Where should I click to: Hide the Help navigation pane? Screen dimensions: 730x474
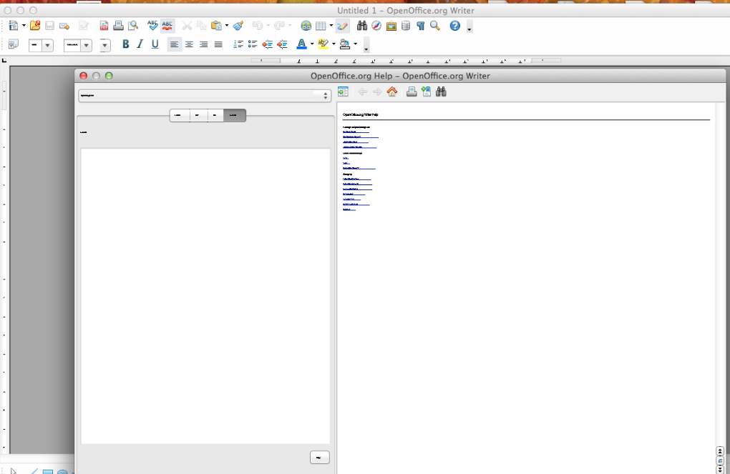[x=343, y=92]
